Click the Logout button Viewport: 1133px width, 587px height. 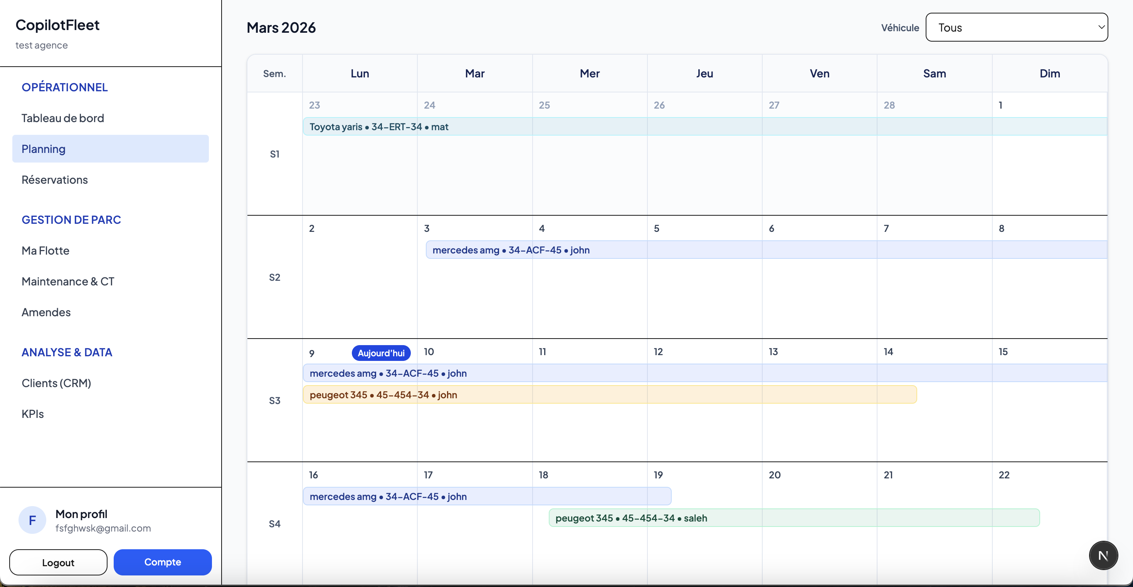pyautogui.click(x=58, y=562)
